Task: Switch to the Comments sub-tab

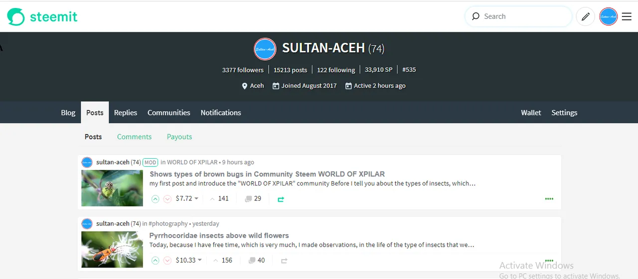Action: point(134,137)
